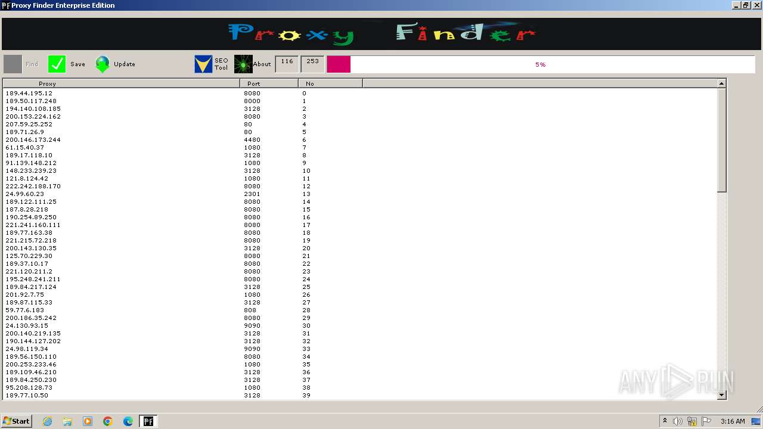Select proxy 125.70.229.30
Image resolution: width=763 pixels, height=429 pixels.
pyautogui.click(x=29, y=256)
